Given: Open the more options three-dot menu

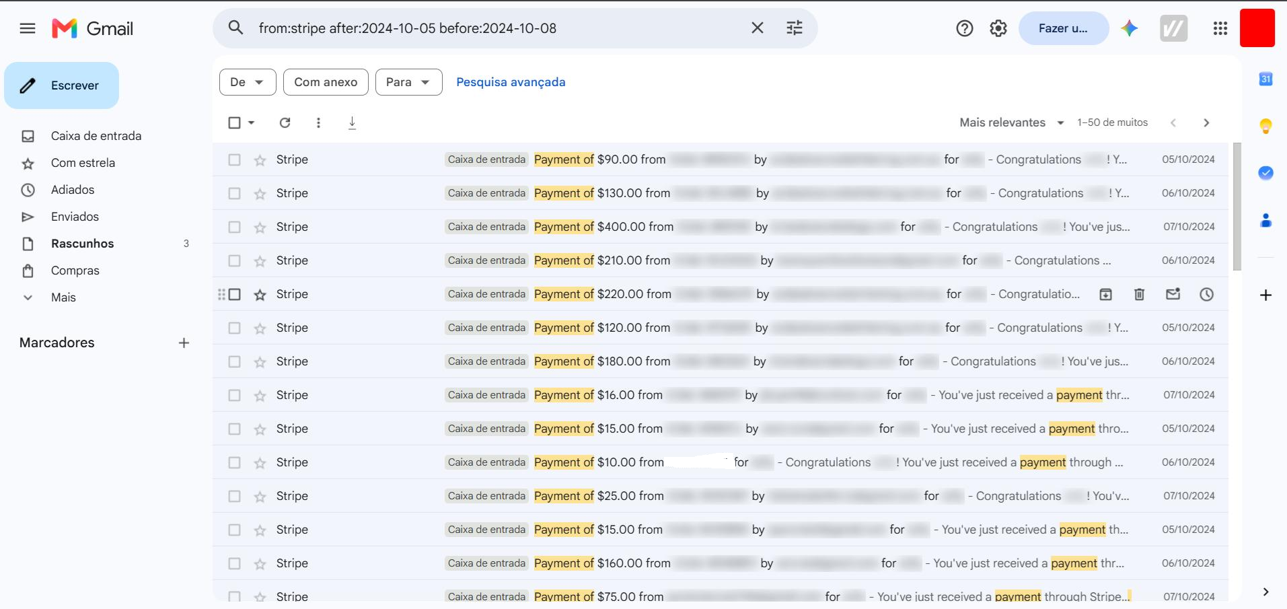Looking at the screenshot, I should coord(318,122).
